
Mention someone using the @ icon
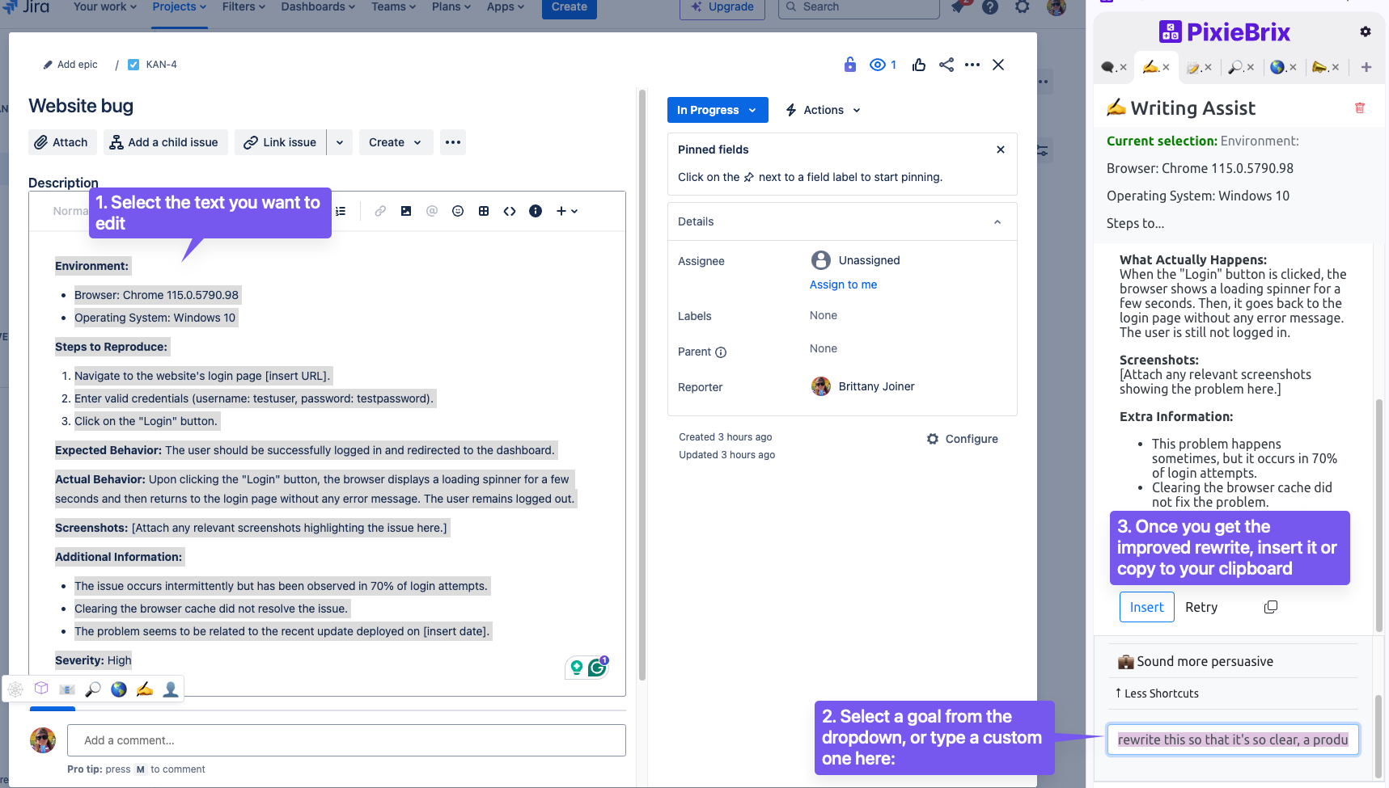coord(432,211)
